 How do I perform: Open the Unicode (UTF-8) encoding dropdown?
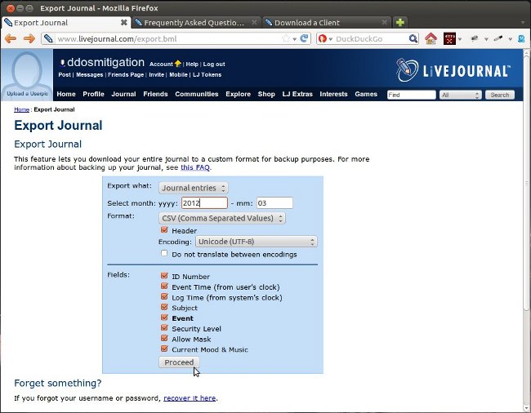click(256, 242)
